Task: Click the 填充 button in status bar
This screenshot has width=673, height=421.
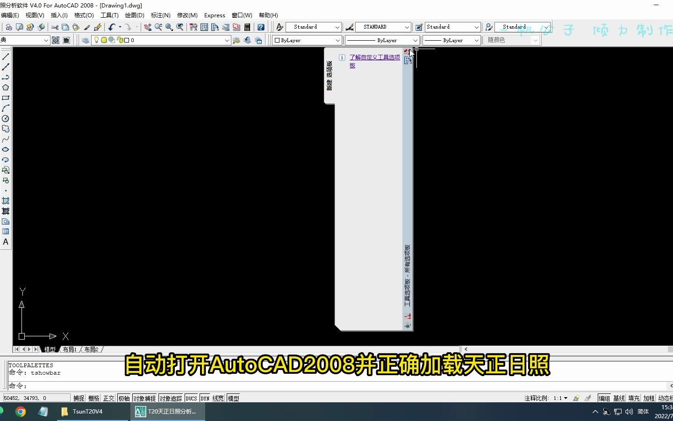Action: pyautogui.click(x=634, y=398)
